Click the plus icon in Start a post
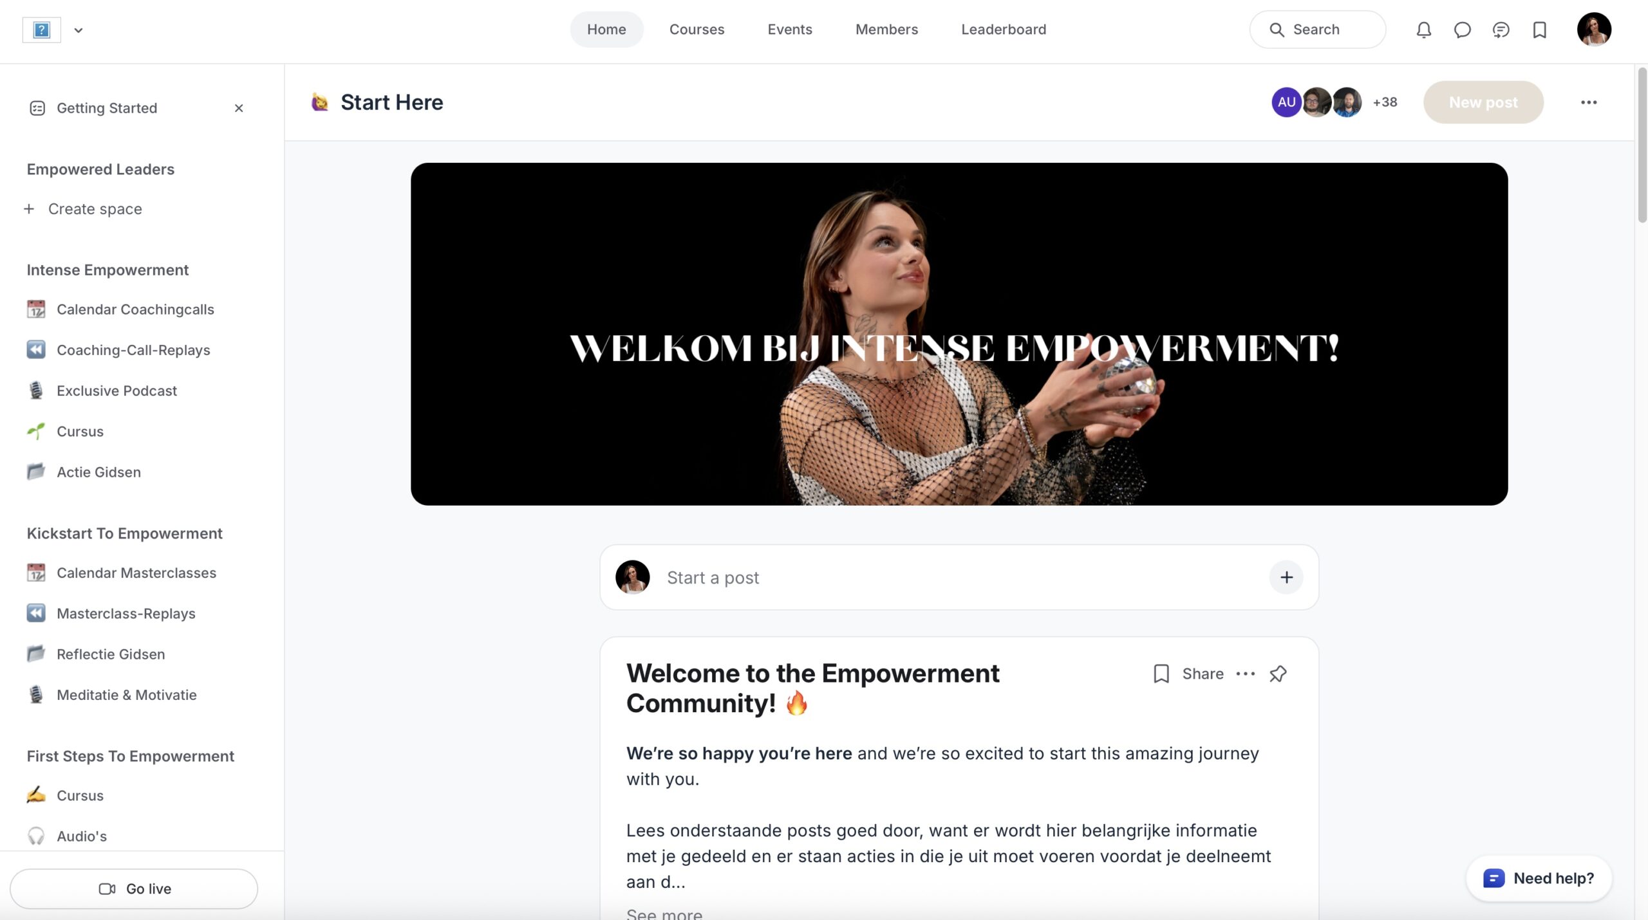The image size is (1648, 920). [1286, 577]
